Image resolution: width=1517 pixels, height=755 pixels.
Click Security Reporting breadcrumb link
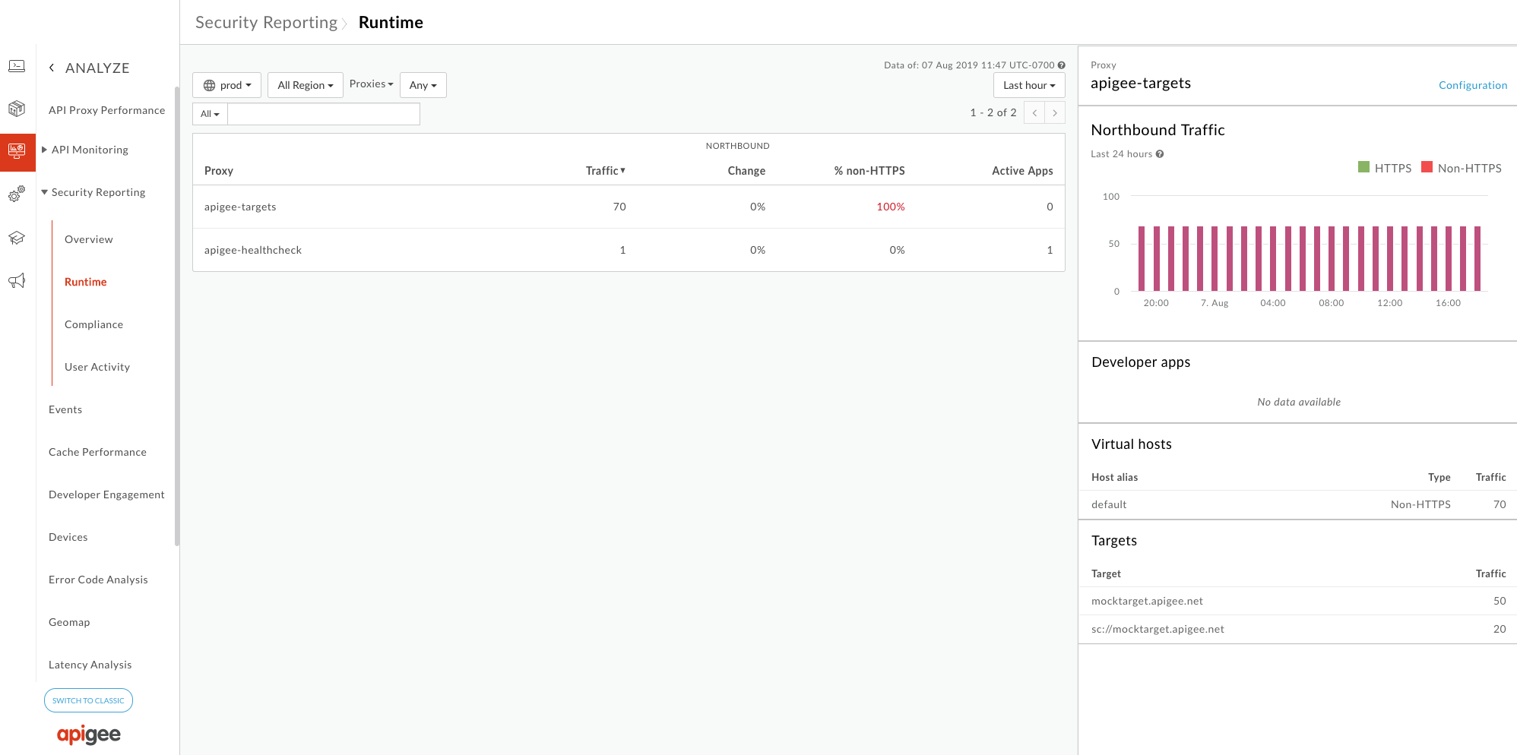click(267, 23)
